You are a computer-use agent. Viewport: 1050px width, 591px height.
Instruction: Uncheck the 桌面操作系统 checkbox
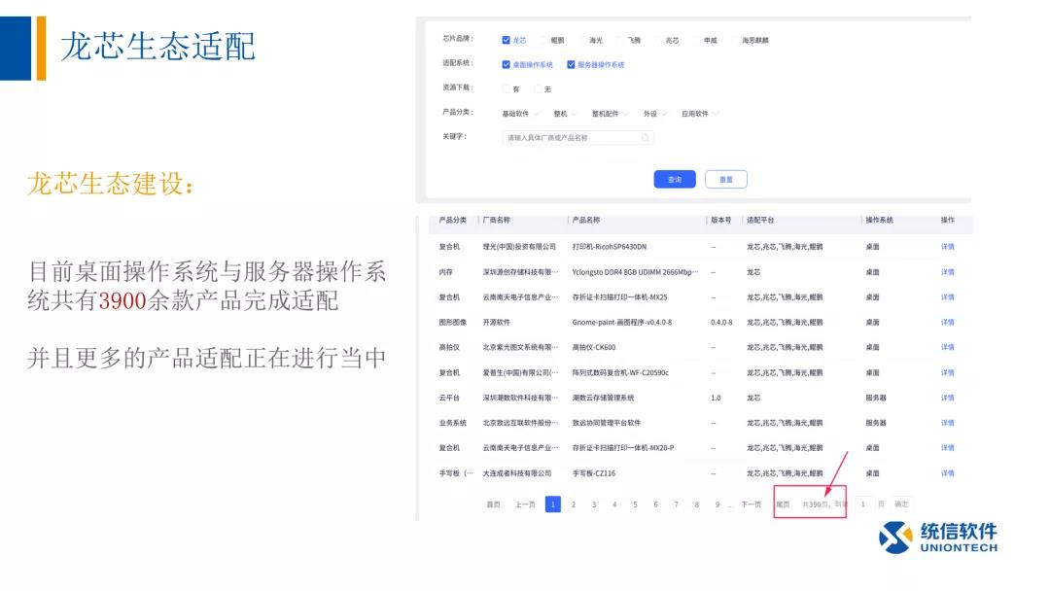(506, 65)
